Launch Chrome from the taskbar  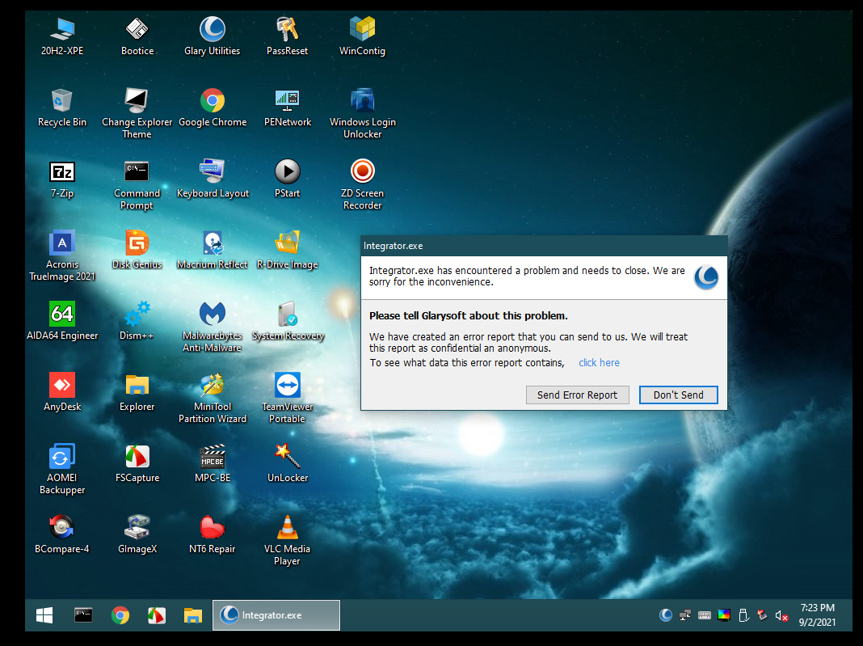[x=120, y=615]
